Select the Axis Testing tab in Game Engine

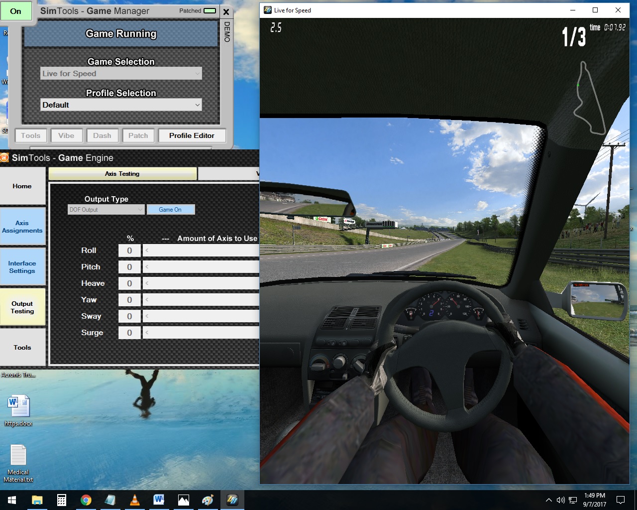[122, 174]
